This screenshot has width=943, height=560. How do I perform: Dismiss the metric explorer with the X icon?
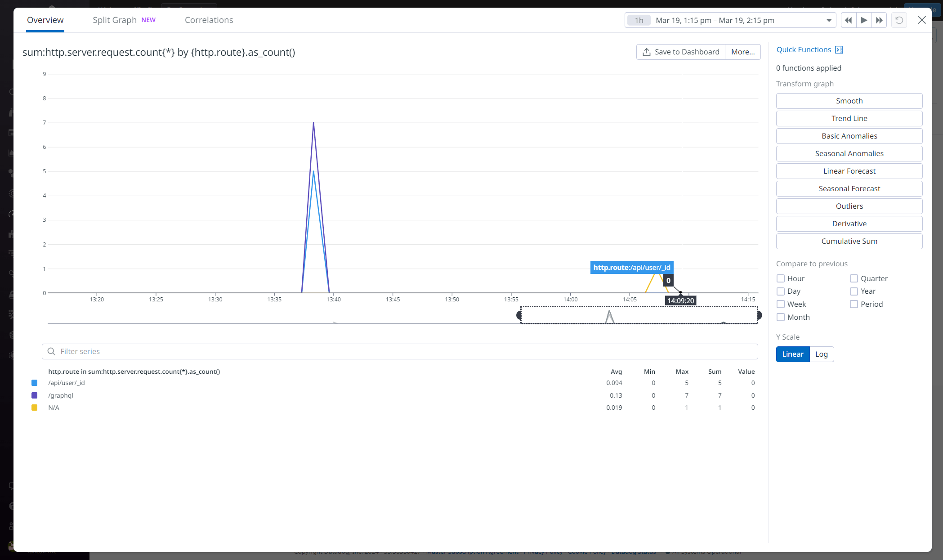click(922, 20)
